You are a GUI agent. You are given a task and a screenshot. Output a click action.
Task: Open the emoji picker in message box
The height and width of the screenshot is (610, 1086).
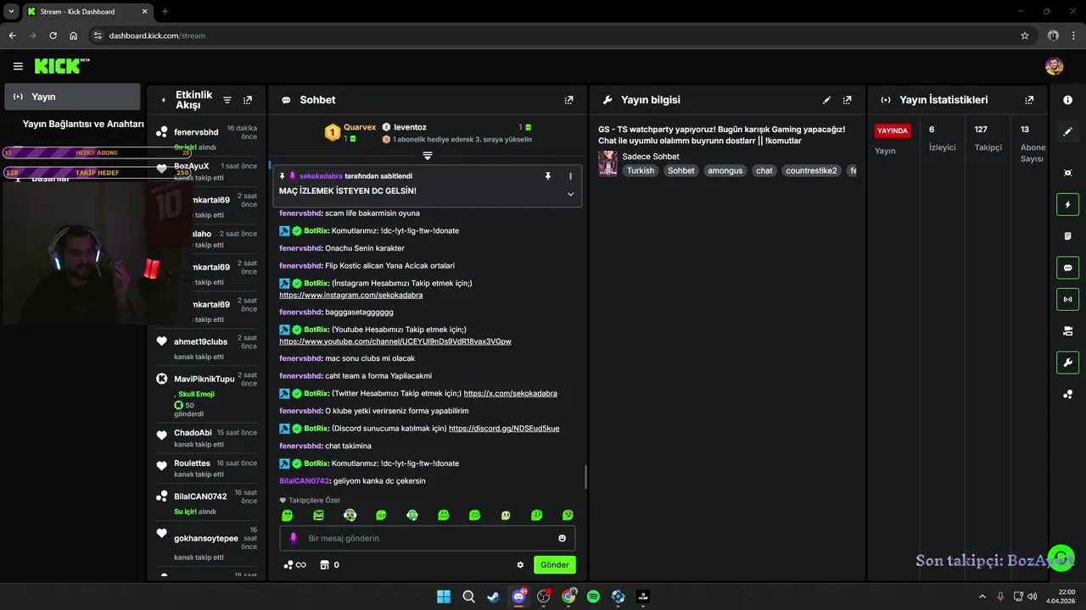coord(562,538)
